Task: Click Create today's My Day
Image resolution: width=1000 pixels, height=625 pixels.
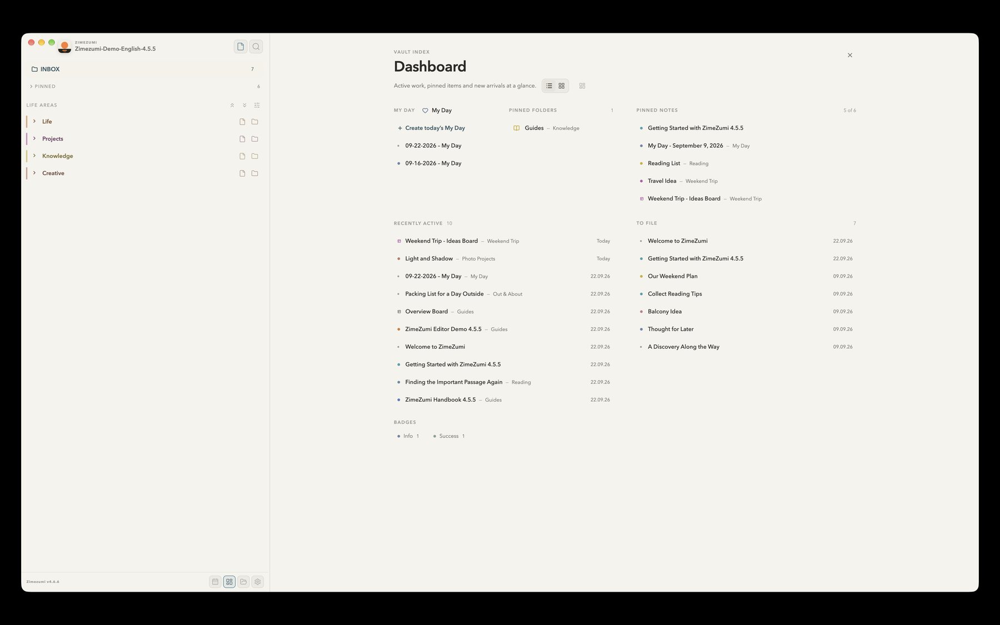Action: pyautogui.click(x=431, y=128)
